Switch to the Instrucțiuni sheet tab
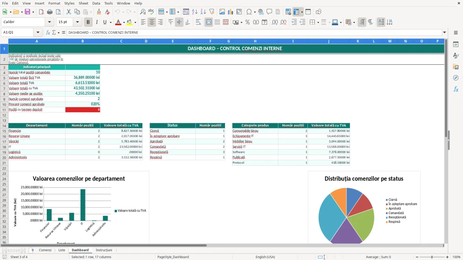Viewport: 463px width, 260px height. 104,250
